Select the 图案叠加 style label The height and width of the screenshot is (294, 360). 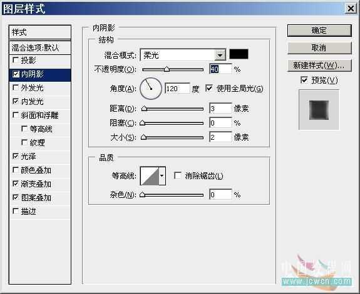click(36, 197)
